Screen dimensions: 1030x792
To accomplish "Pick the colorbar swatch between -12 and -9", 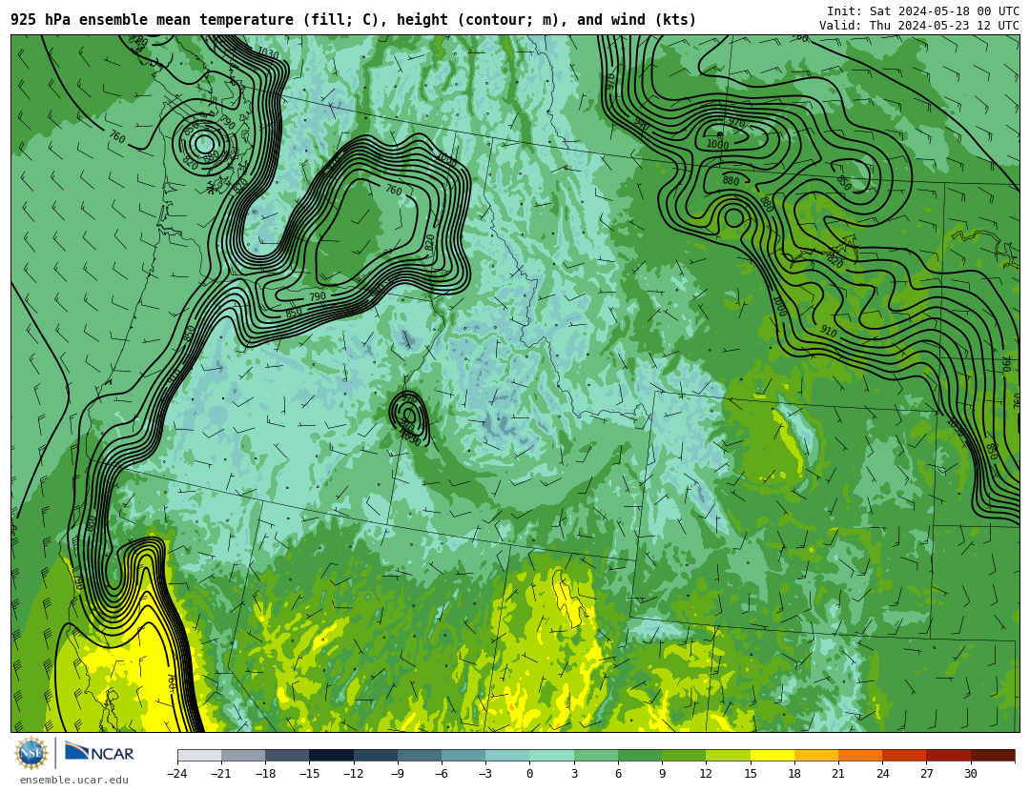I will coord(376,755).
